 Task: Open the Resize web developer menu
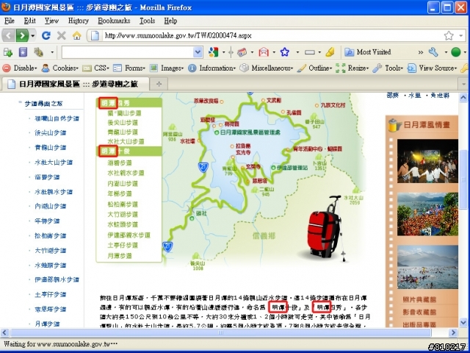coord(352,68)
